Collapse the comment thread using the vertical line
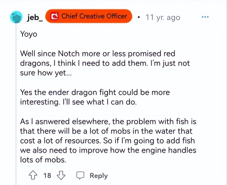The image size is (227, 185). coord(16,98)
